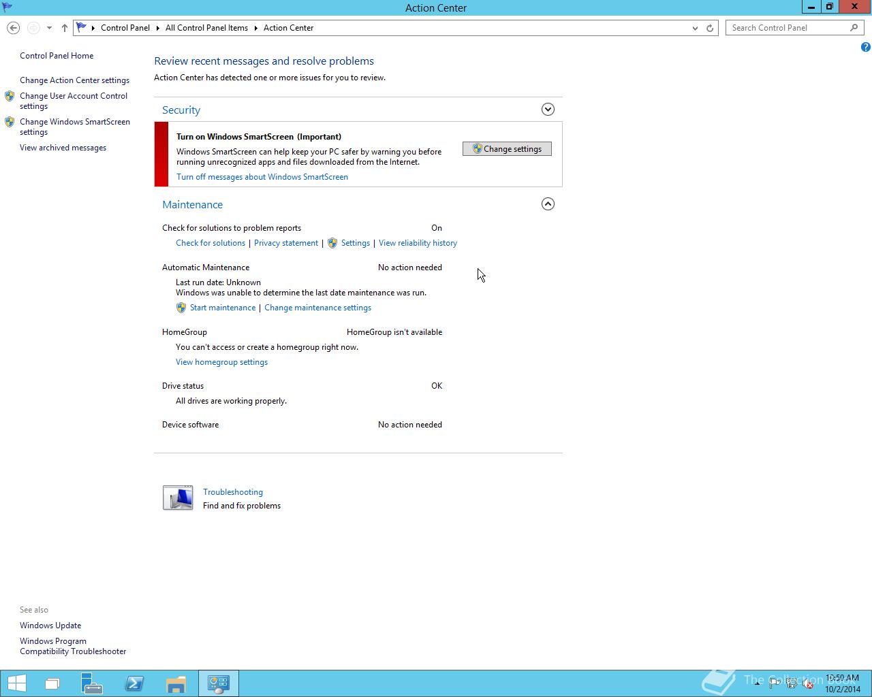Screen dimensions: 872x697
Task: Open Control Panel Home
Action: tap(57, 56)
